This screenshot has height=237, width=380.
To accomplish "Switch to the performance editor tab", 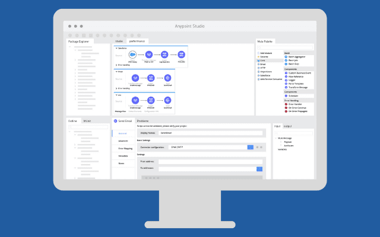I will tap(137, 41).
